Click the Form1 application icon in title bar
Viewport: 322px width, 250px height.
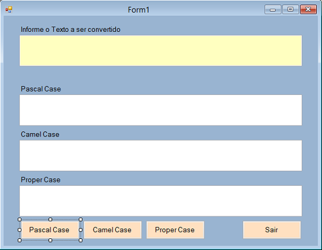click(9, 9)
